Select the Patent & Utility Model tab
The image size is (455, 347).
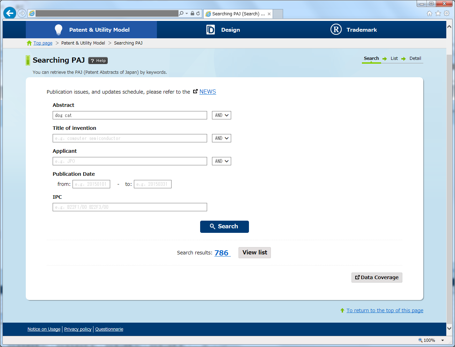[x=91, y=30]
